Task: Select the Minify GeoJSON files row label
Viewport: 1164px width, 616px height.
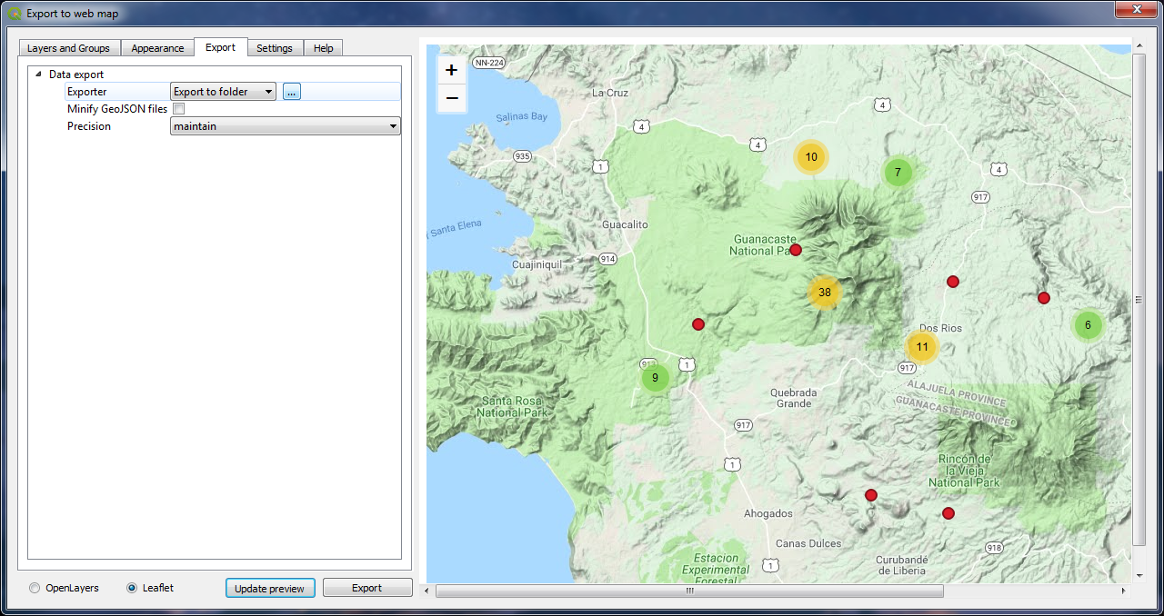Action: pos(117,109)
